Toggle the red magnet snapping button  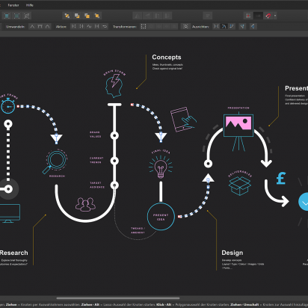tap(268, 16)
